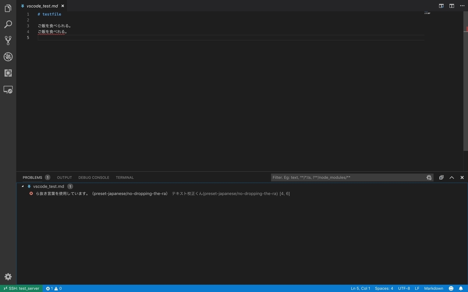Collapse all problems in the panel
468x292 pixels.
(x=441, y=178)
